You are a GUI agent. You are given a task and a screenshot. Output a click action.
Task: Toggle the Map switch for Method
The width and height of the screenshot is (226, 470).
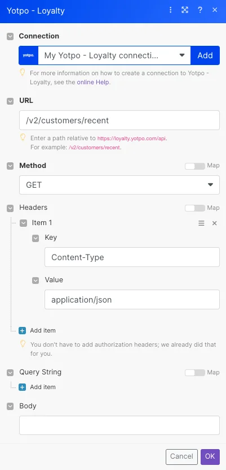195,166
